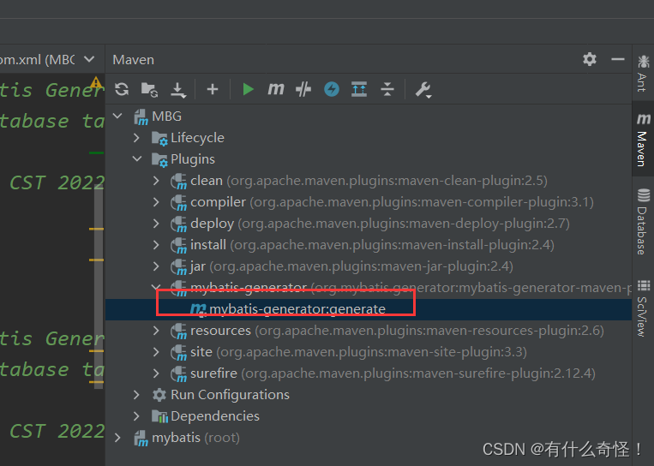Click Collapse All icon in Maven toolbar
654x466 pixels.
pyautogui.click(x=387, y=89)
